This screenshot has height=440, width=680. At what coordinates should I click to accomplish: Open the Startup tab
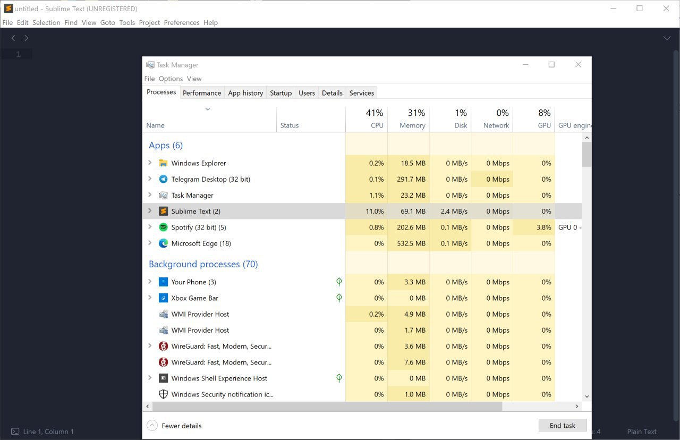point(280,93)
